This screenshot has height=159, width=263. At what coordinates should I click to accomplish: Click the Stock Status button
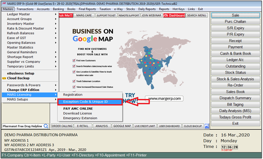pos(235,72)
